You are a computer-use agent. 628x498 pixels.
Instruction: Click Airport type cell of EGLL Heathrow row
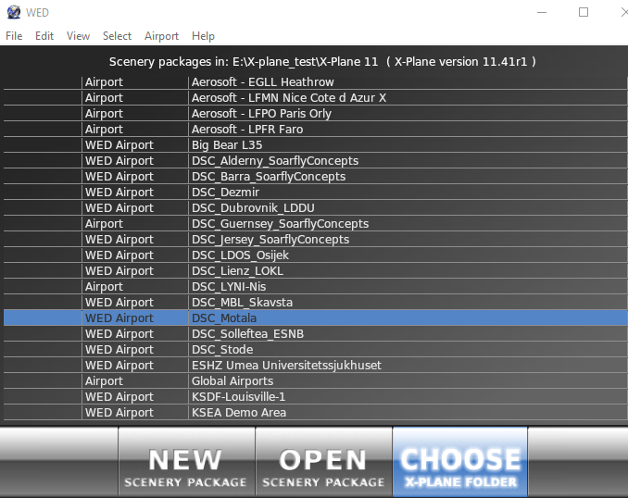pos(135,82)
